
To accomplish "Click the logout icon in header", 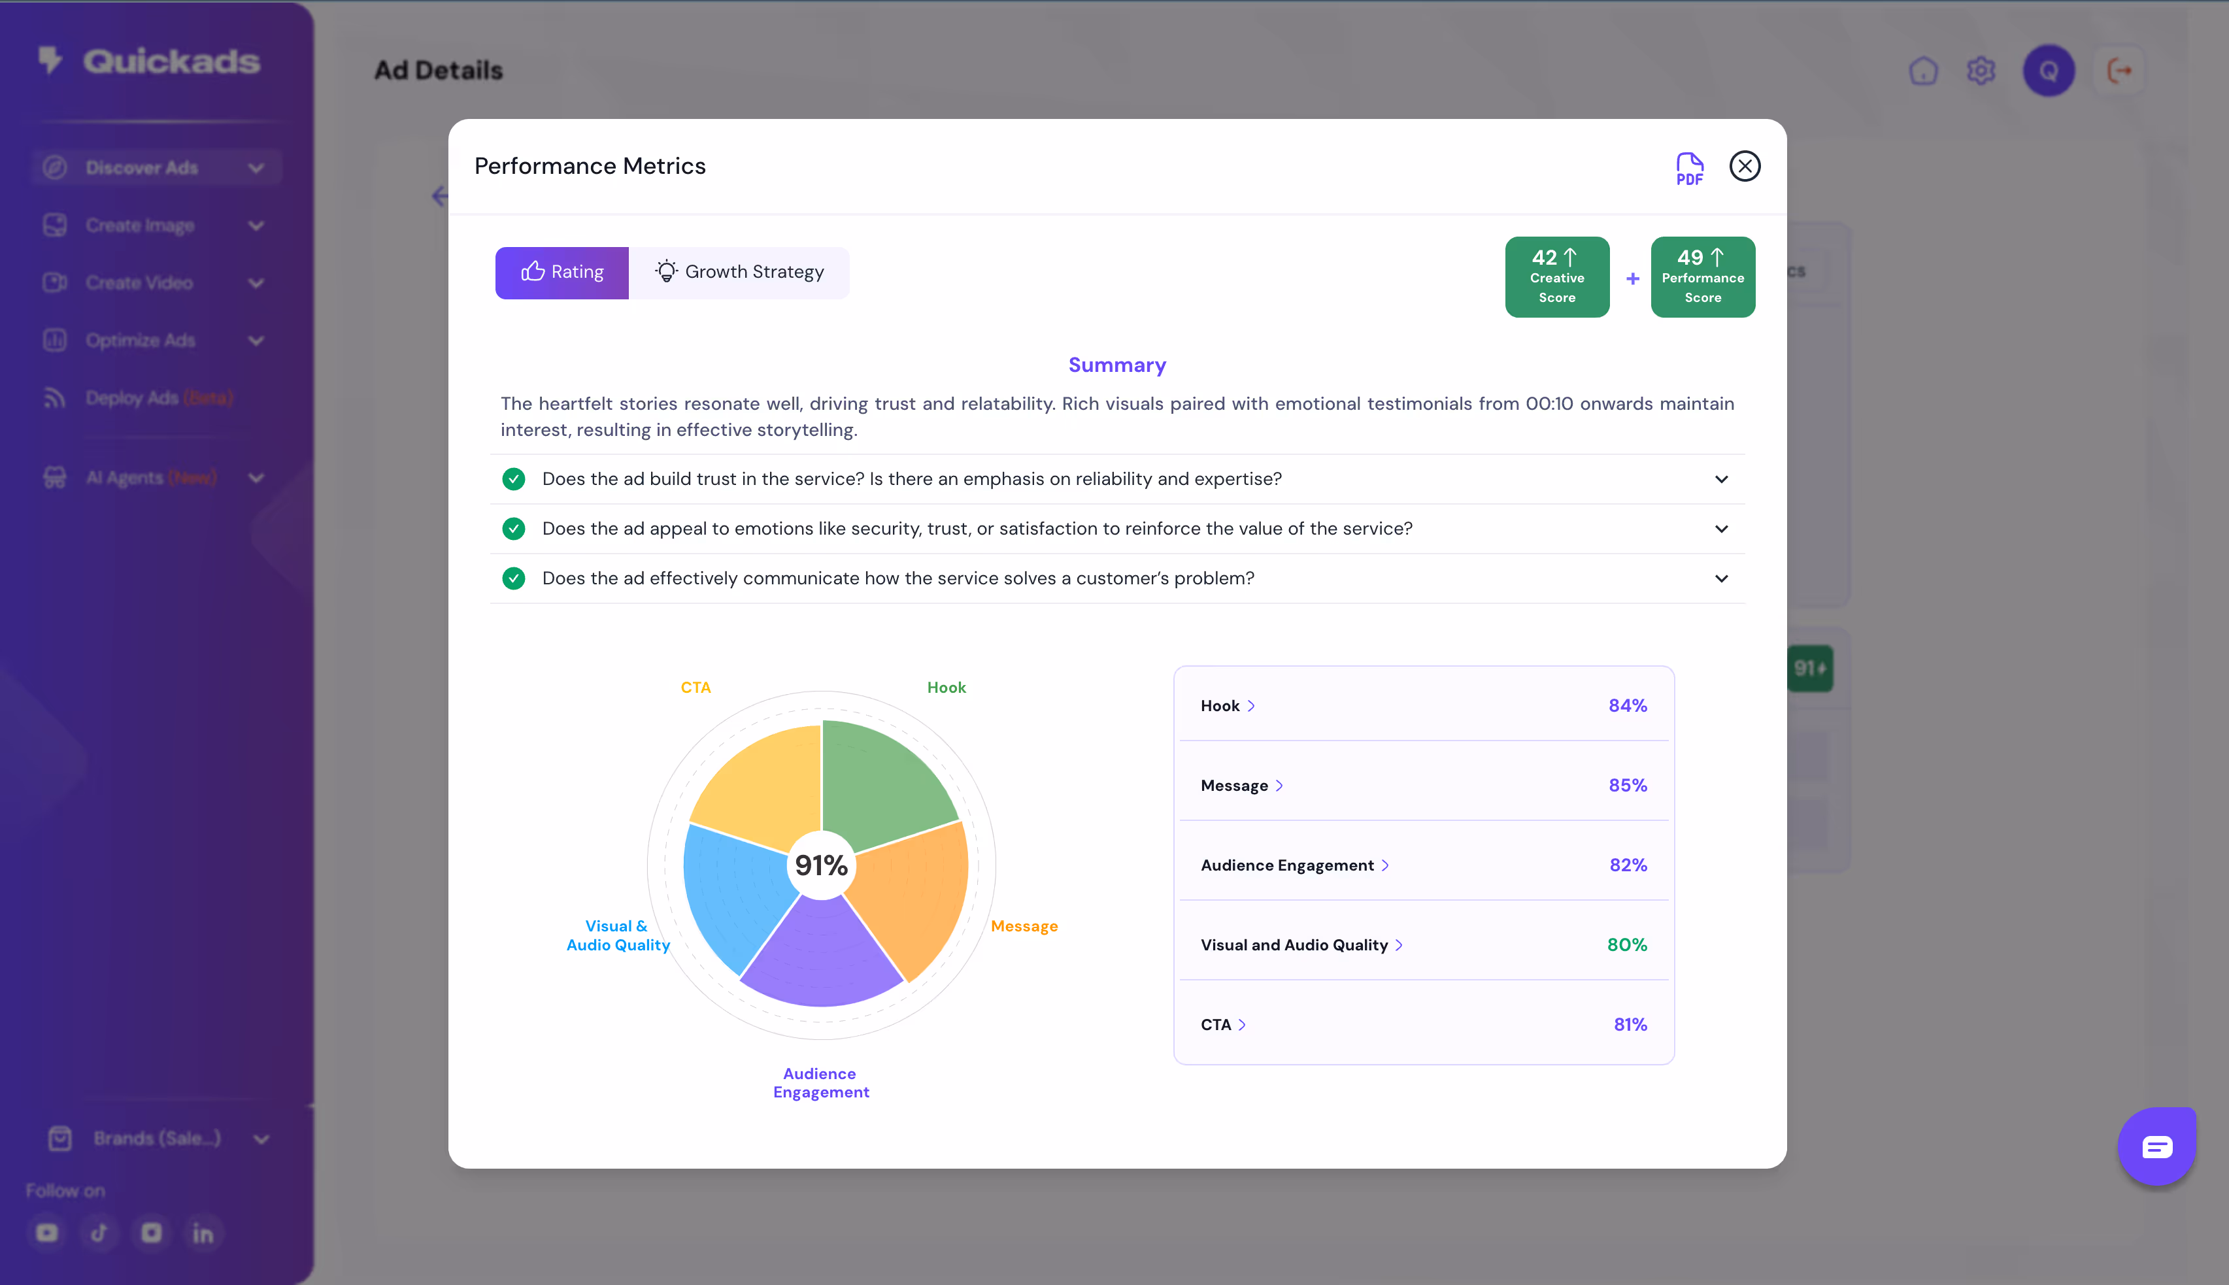I will (2120, 71).
